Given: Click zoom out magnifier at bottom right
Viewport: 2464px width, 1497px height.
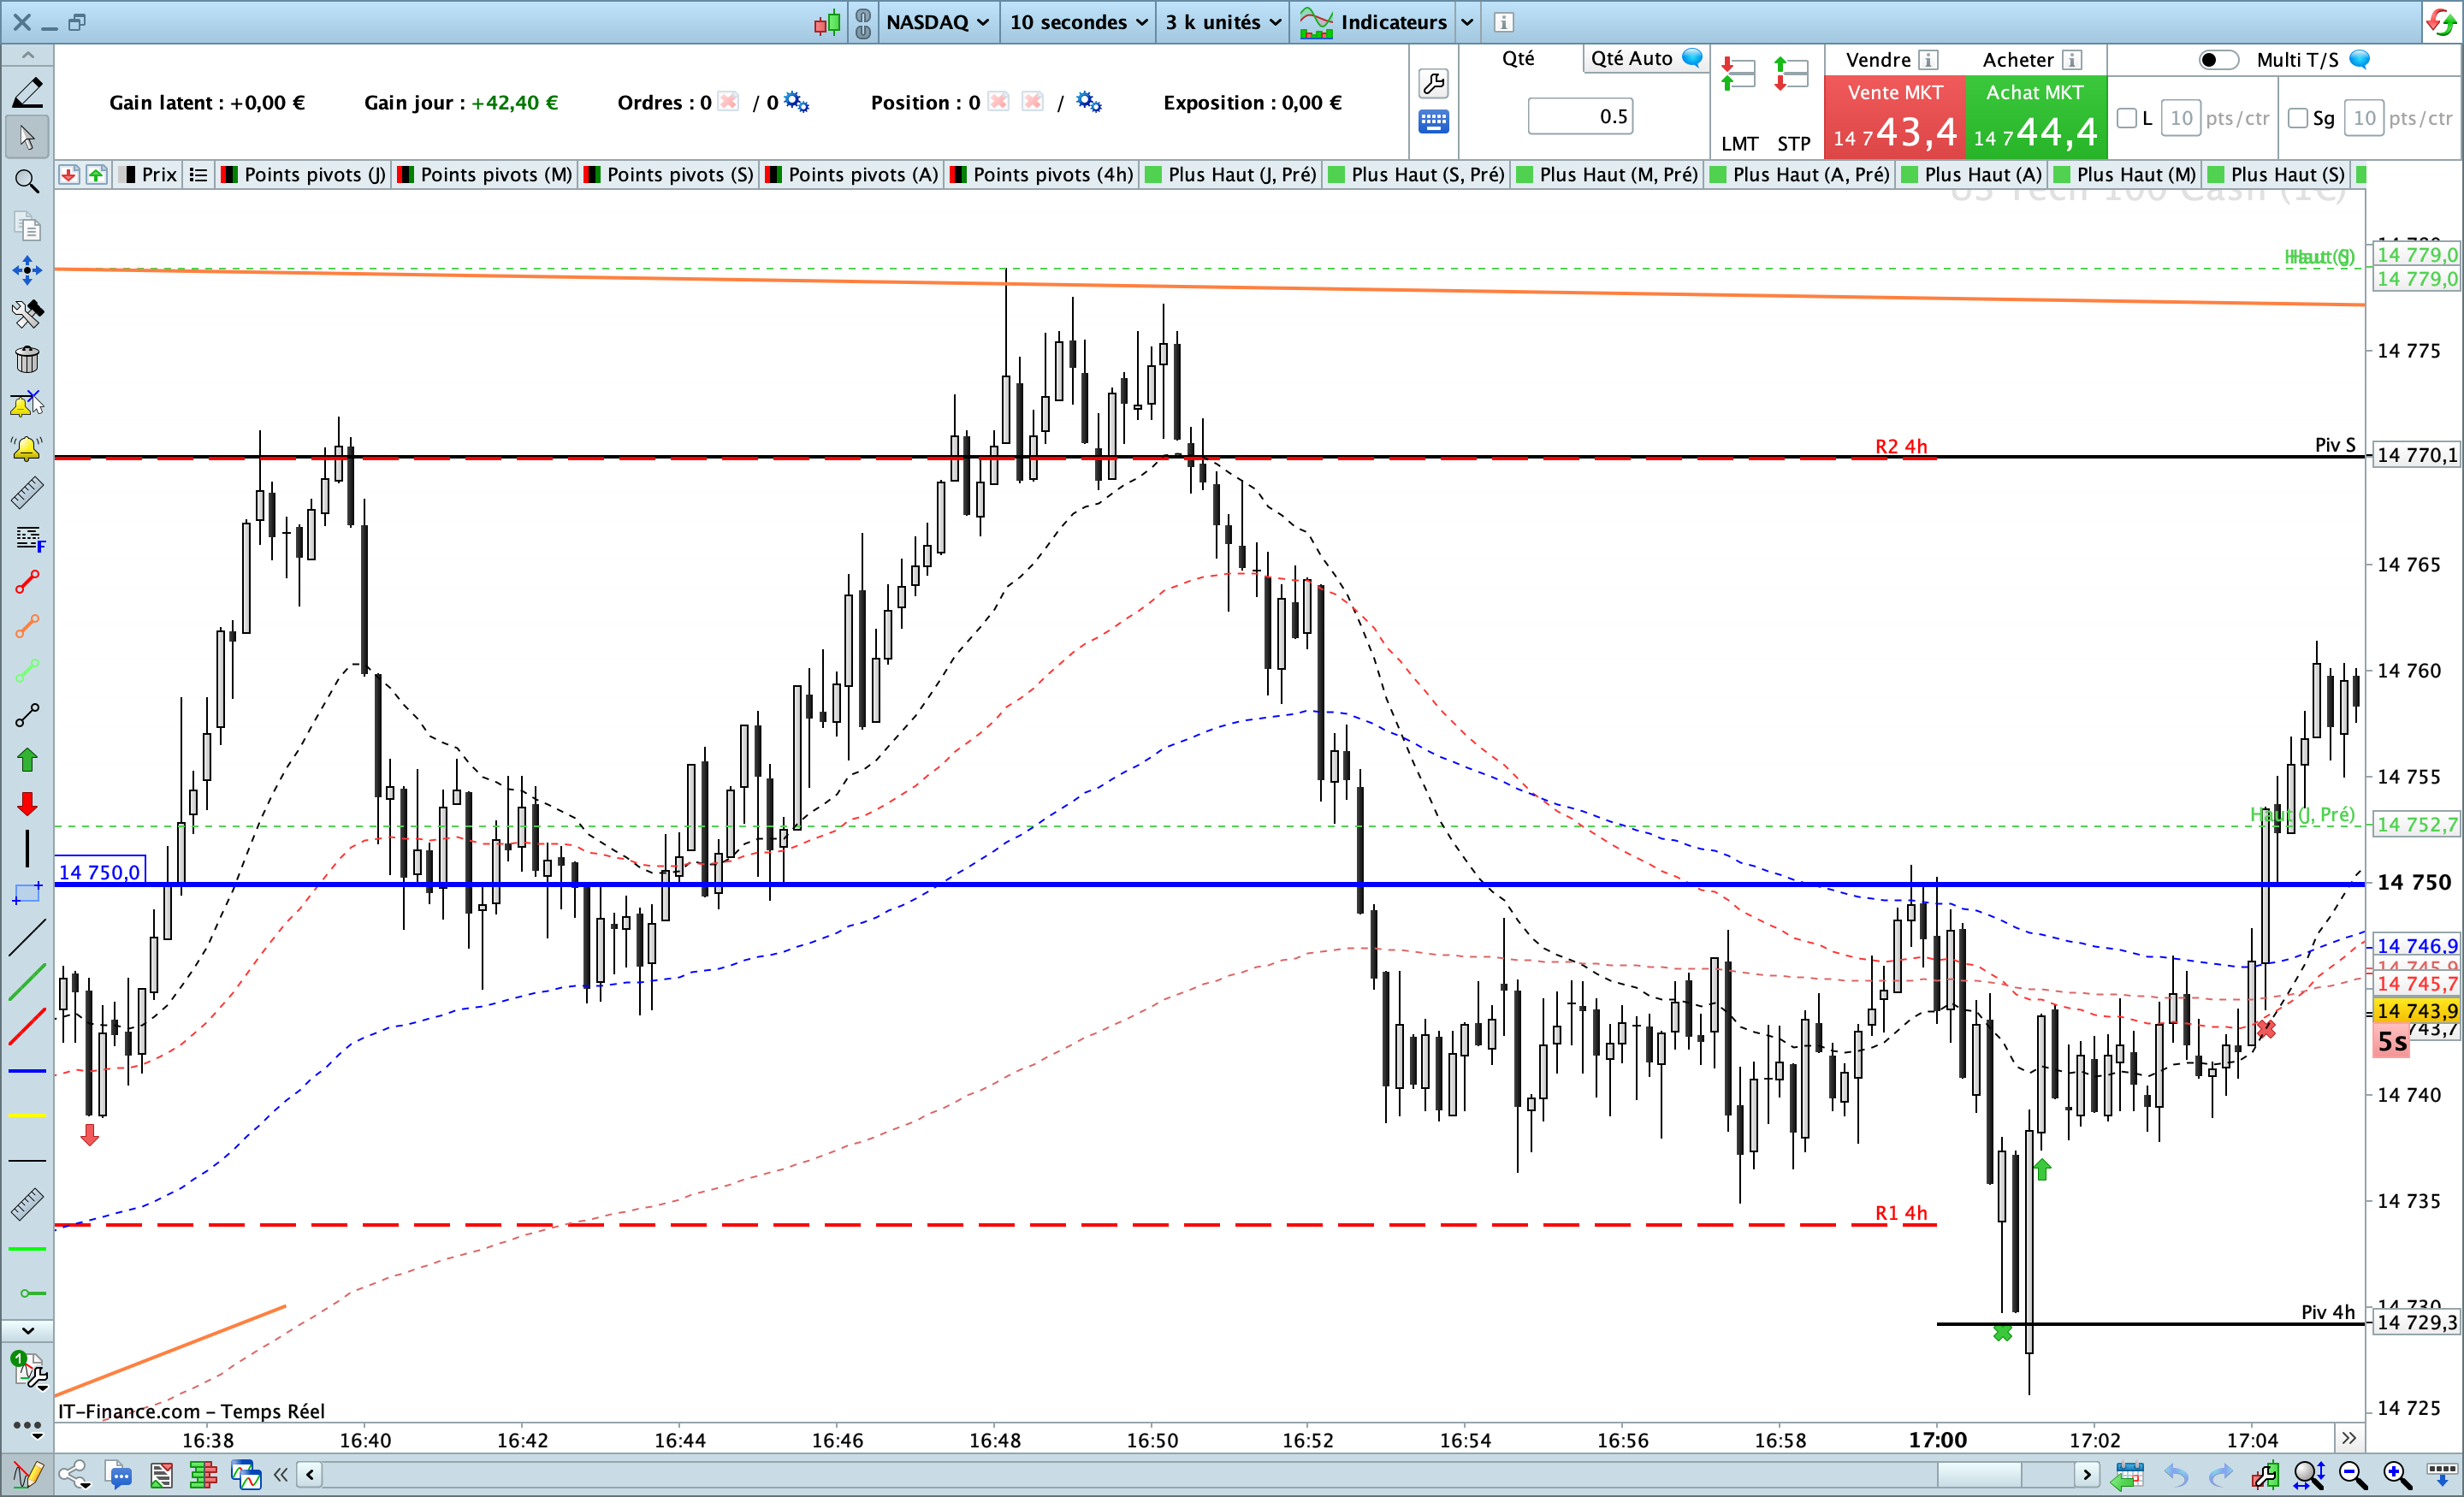Looking at the screenshot, I should pos(2352,1475).
